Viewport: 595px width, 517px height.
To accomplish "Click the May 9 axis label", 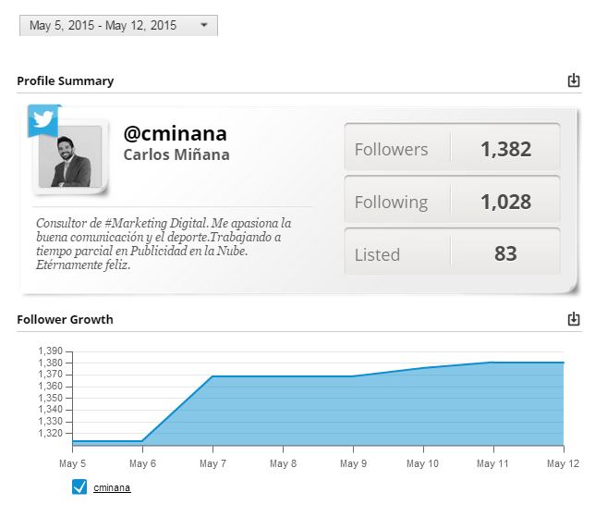I will (x=353, y=463).
